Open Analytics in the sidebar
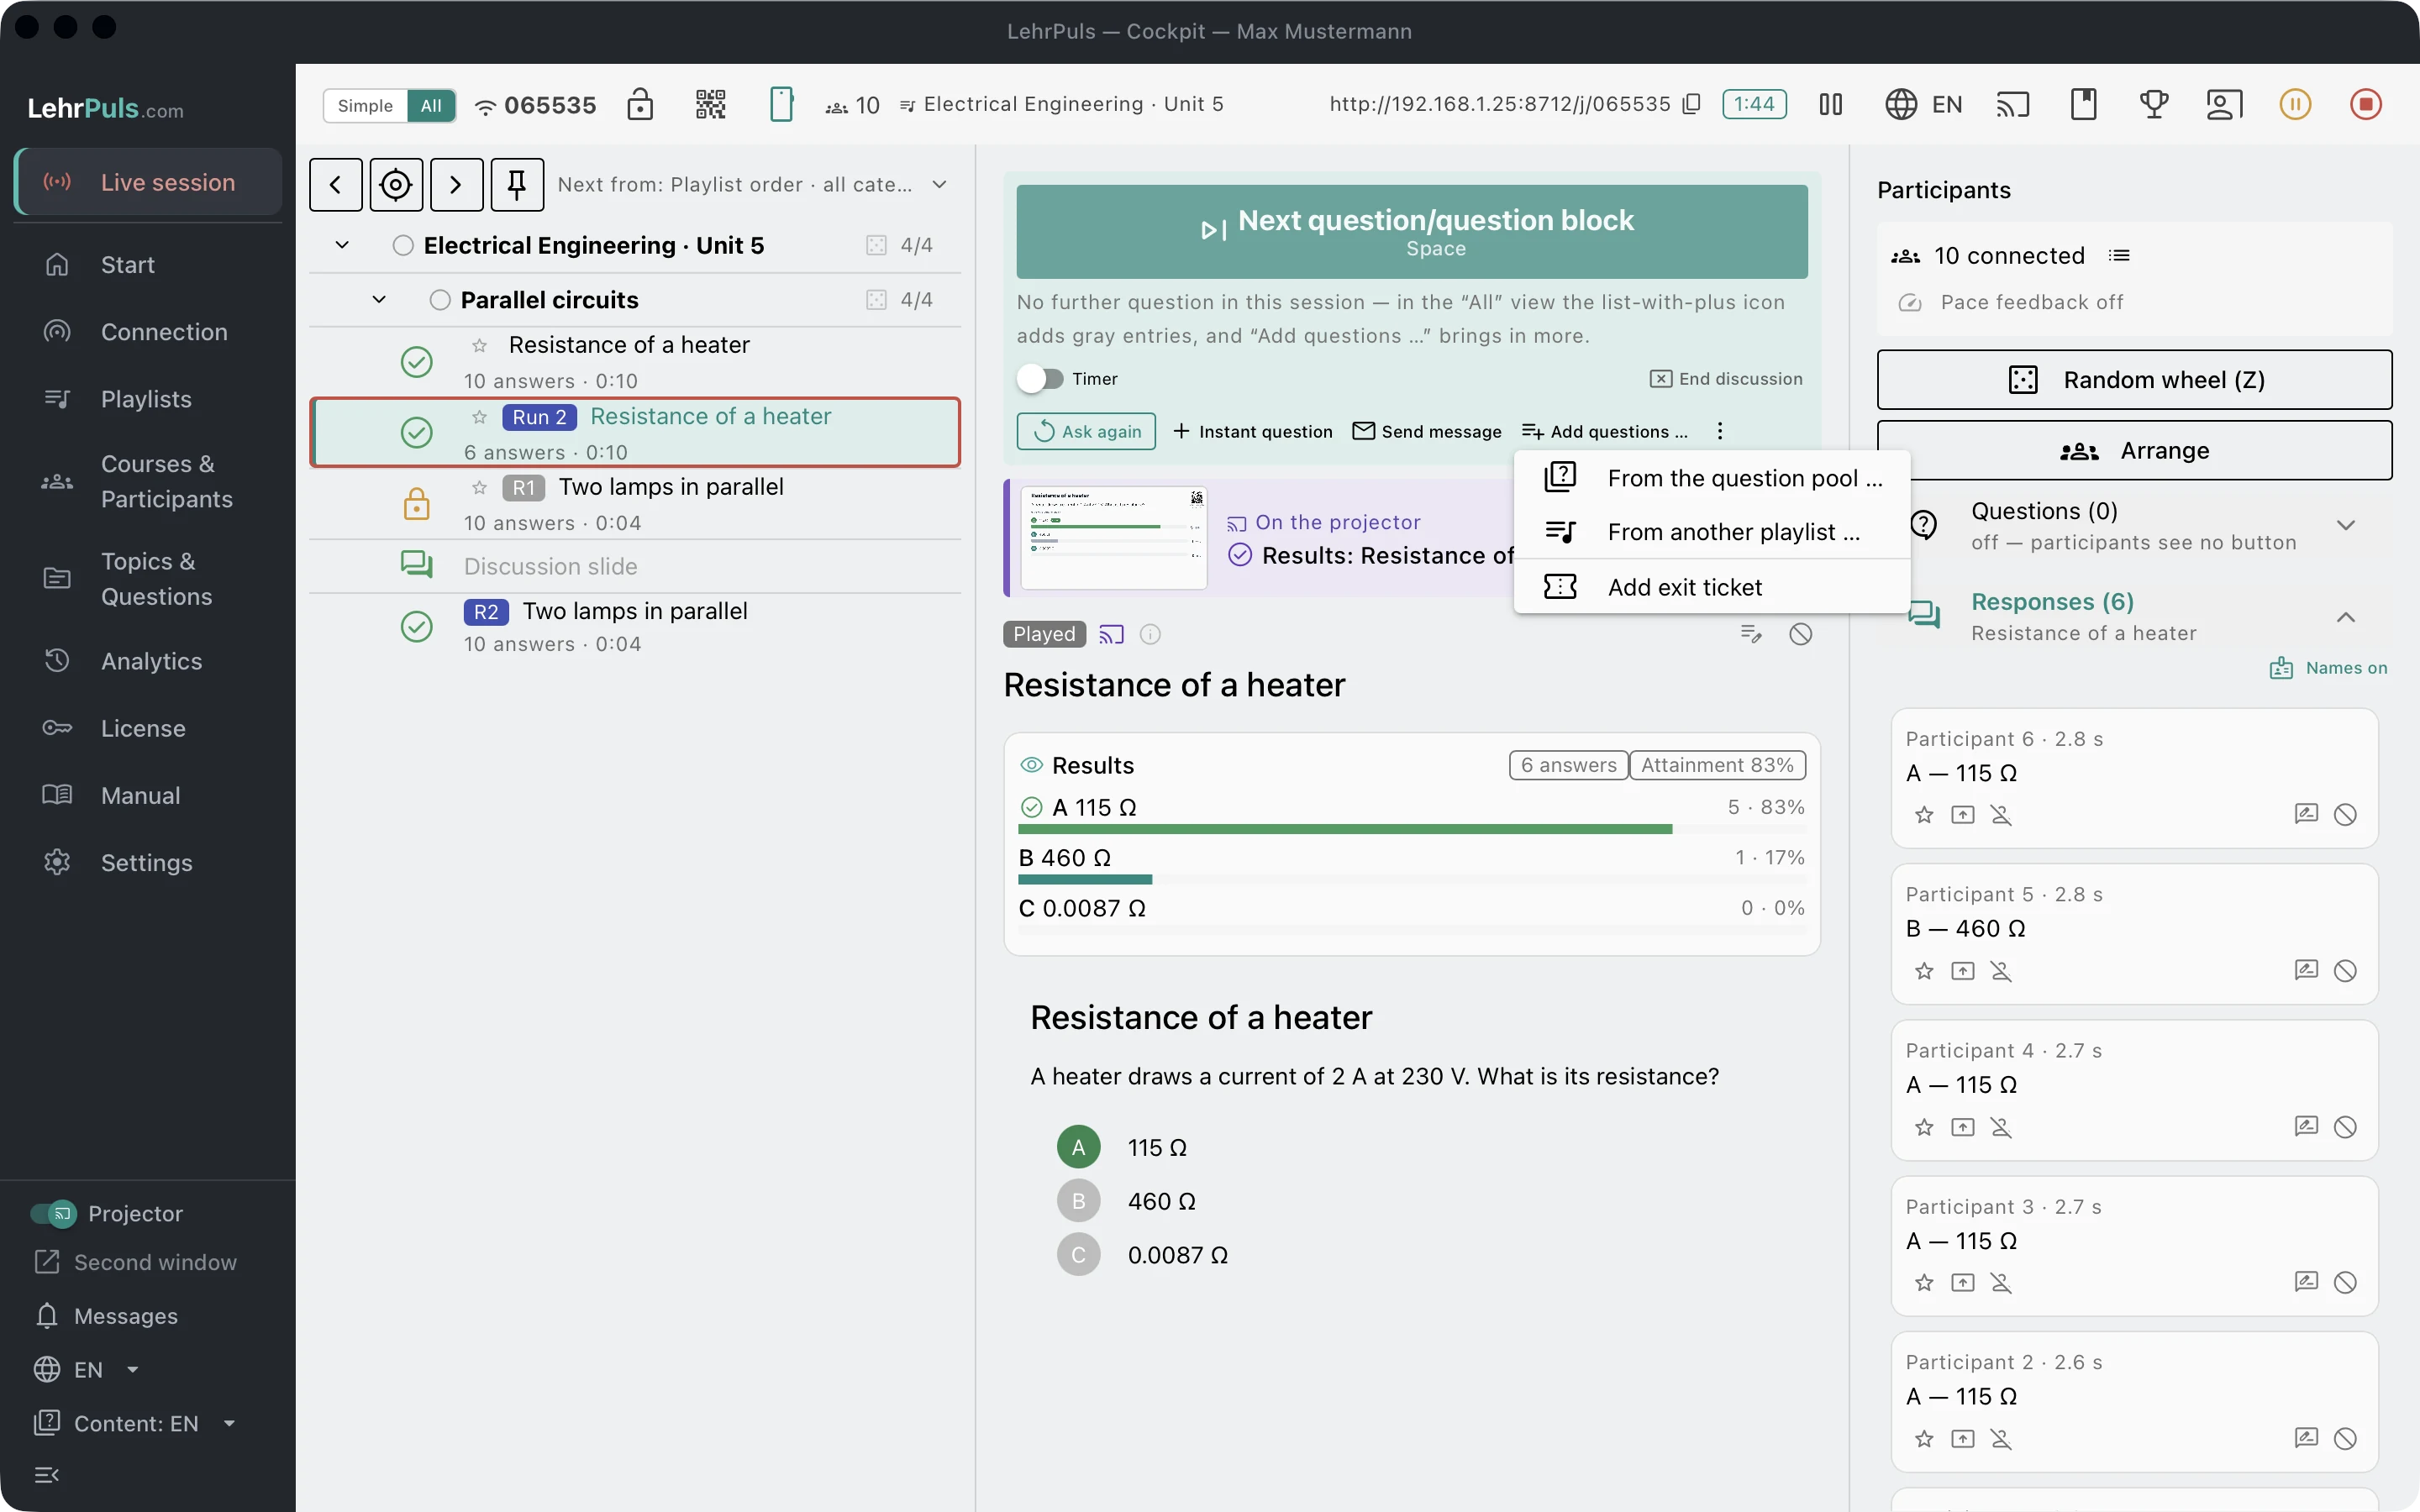The image size is (2420, 1512). pyautogui.click(x=148, y=661)
